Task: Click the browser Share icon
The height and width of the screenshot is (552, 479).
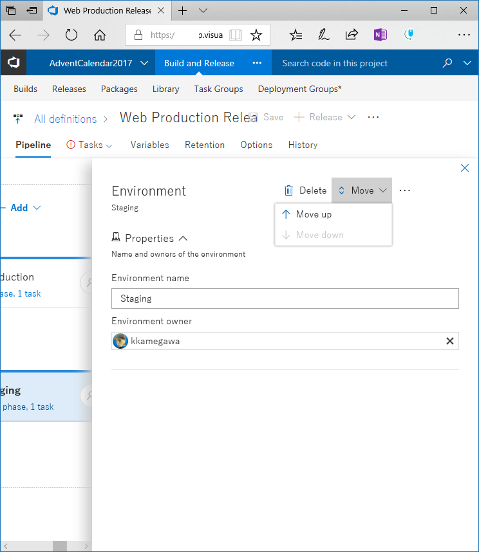Action: tap(352, 35)
